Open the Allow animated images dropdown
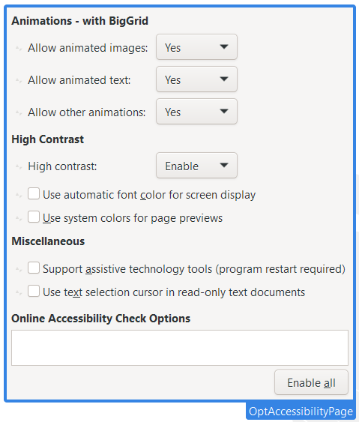359x422 pixels. pos(196,47)
